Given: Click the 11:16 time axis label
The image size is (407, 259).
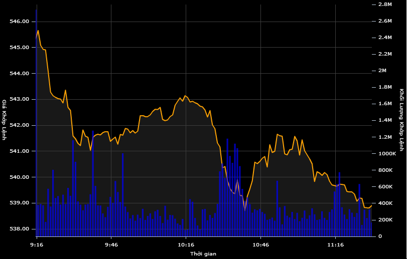Looking at the screenshot, I should [x=336, y=245].
